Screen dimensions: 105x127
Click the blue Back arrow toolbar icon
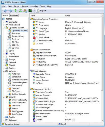6,11
